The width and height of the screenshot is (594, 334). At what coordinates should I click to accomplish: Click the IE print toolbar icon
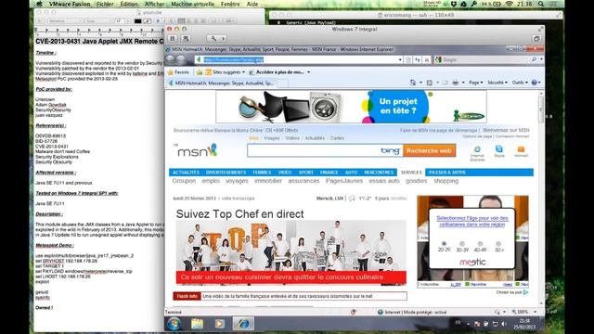pyautogui.click(x=456, y=83)
